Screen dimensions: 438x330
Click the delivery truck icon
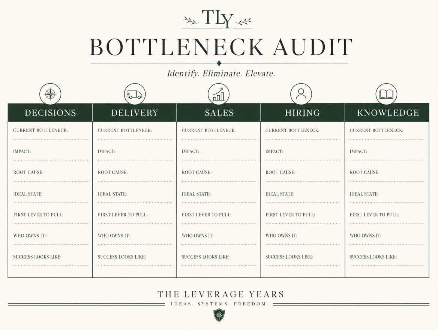[135, 94]
